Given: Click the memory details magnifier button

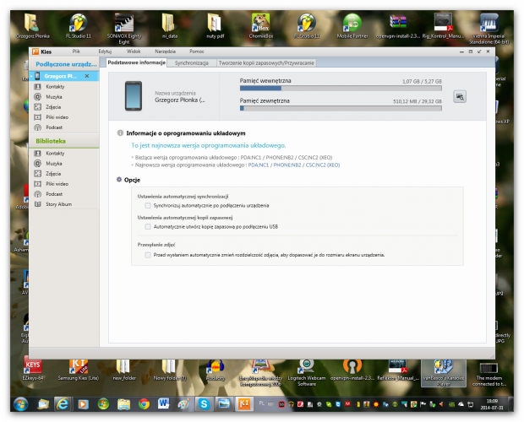Looking at the screenshot, I should tap(460, 97).
